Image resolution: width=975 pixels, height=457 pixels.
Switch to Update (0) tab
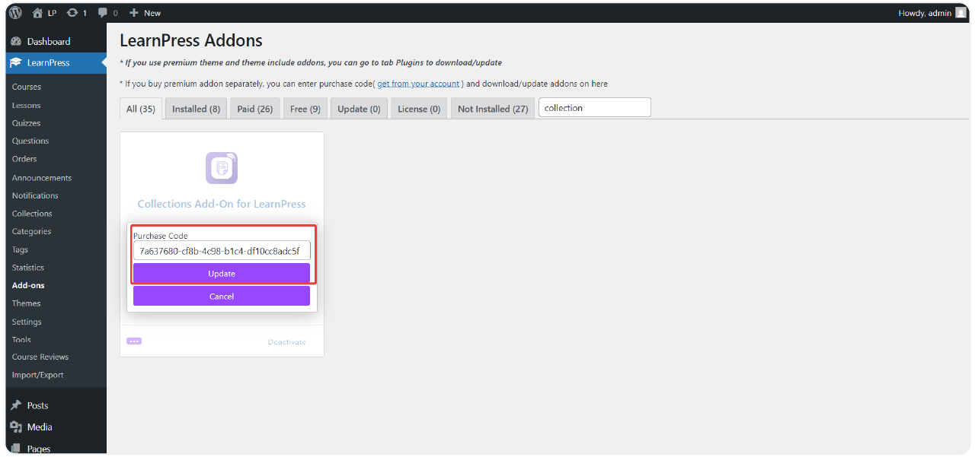[x=359, y=109]
